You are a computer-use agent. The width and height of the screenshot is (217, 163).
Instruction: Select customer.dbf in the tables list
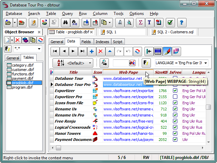click(x=23, y=70)
